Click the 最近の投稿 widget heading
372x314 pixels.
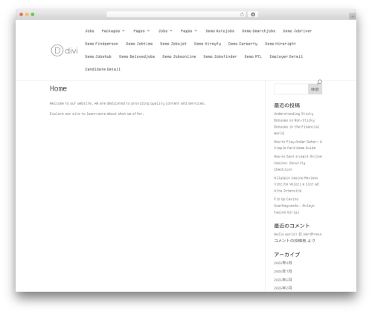(x=287, y=105)
